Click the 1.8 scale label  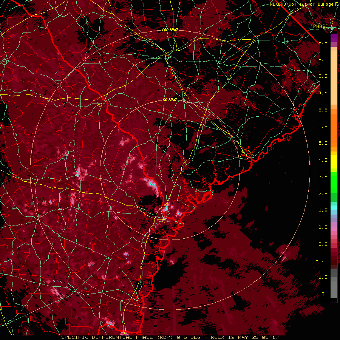click(323, 210)
